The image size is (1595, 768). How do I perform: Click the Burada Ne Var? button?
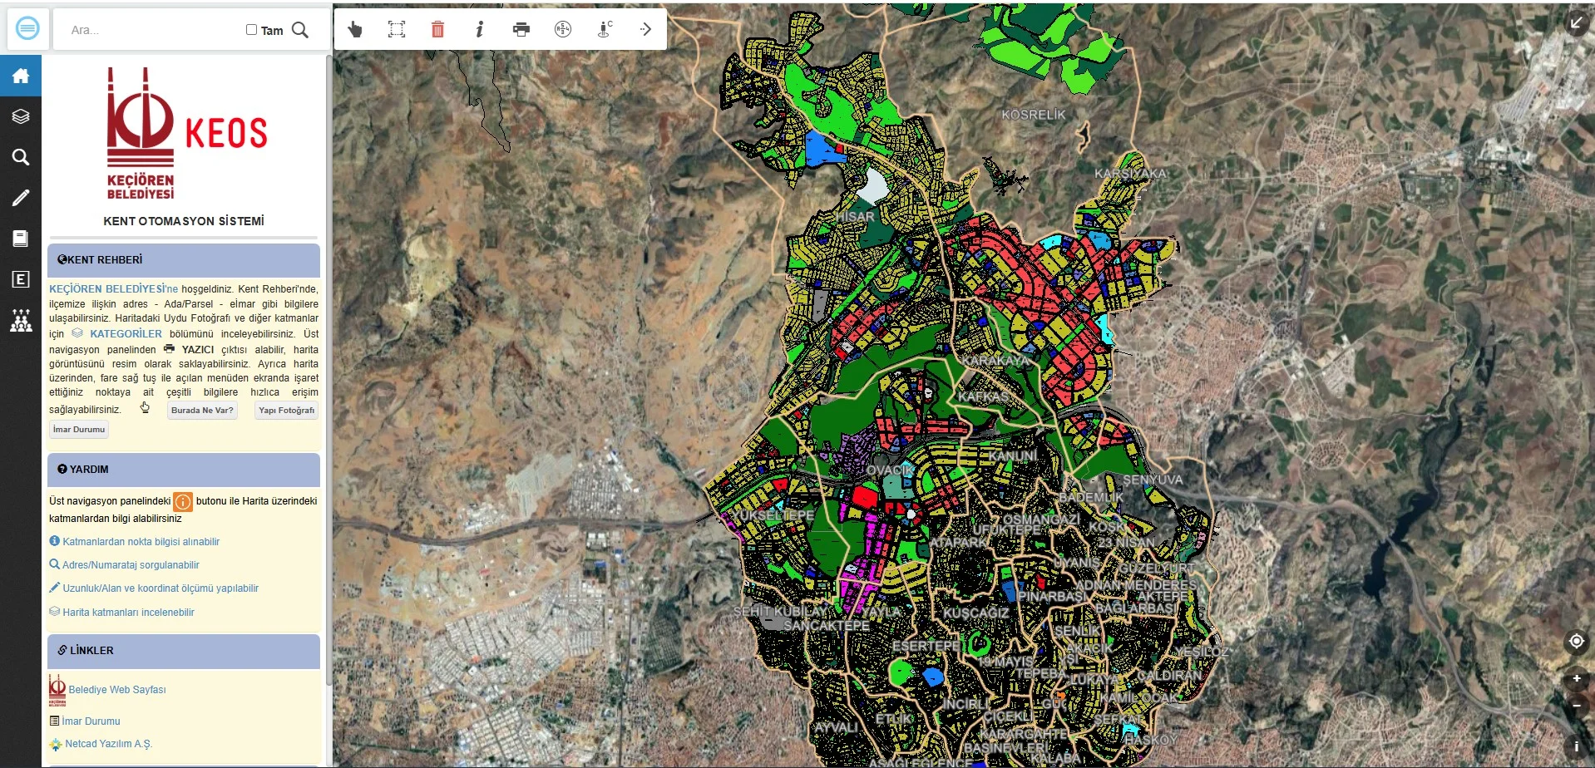(x=202, y=411)
